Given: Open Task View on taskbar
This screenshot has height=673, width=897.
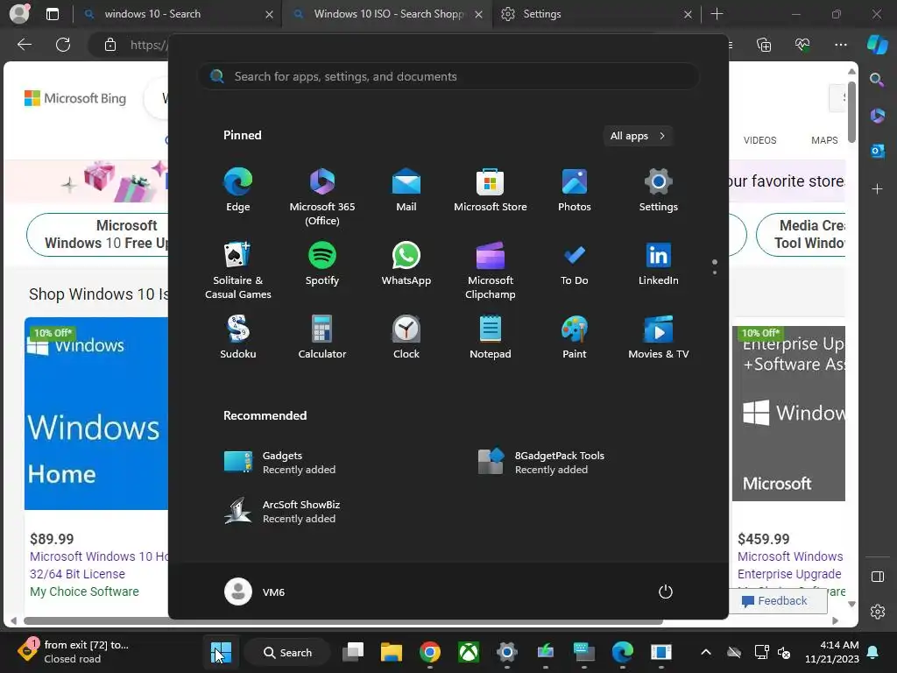Looking at the screenshot, I should click(x=353, y=652).
